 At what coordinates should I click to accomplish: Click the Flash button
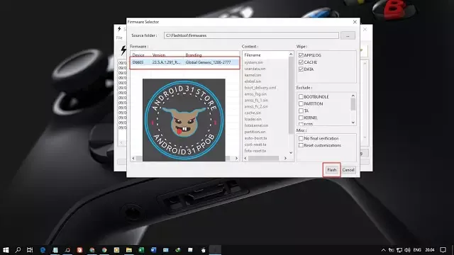click(x=331, y=170)
